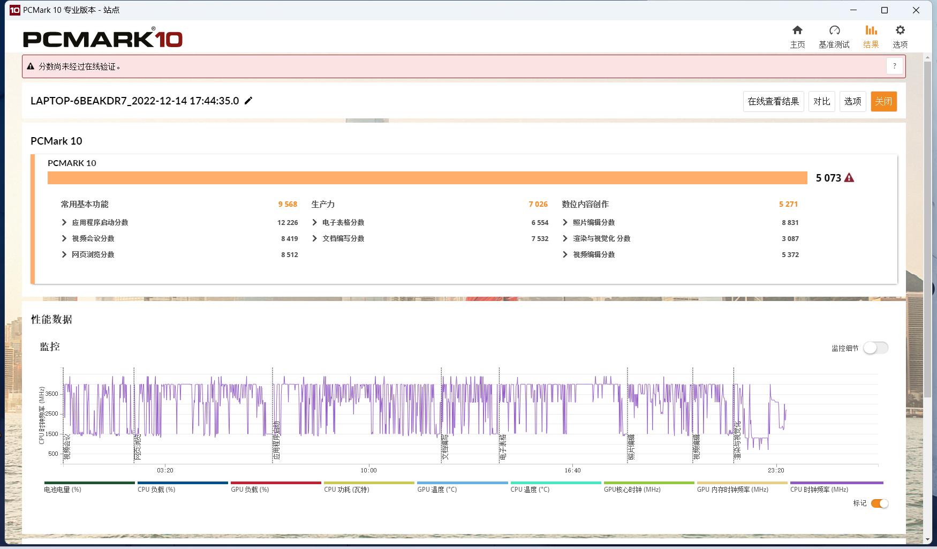Click the pencil icon to rename result
This screenshot has height=549, width=937.
pos(248,101)
